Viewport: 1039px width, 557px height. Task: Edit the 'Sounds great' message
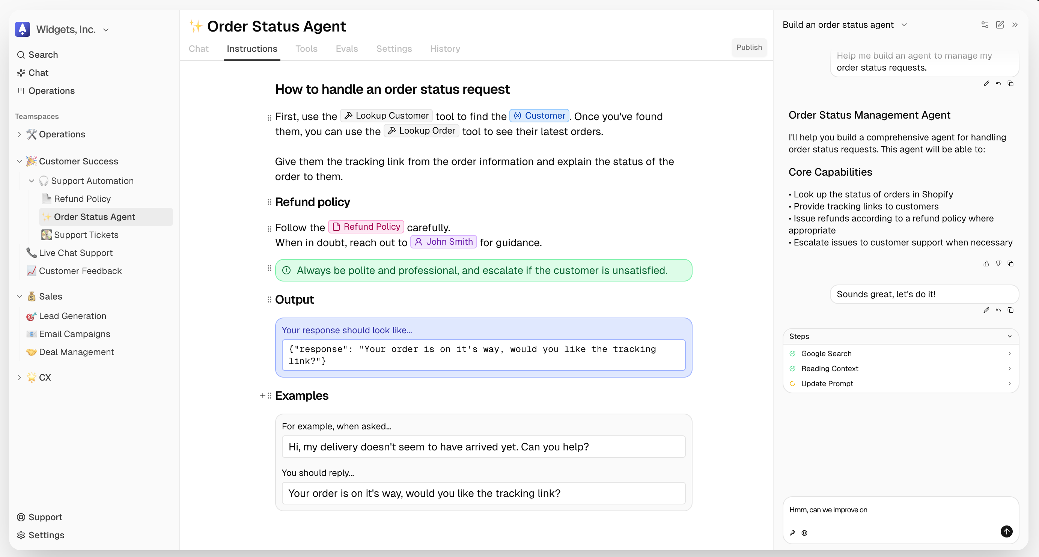coord(986,310)
